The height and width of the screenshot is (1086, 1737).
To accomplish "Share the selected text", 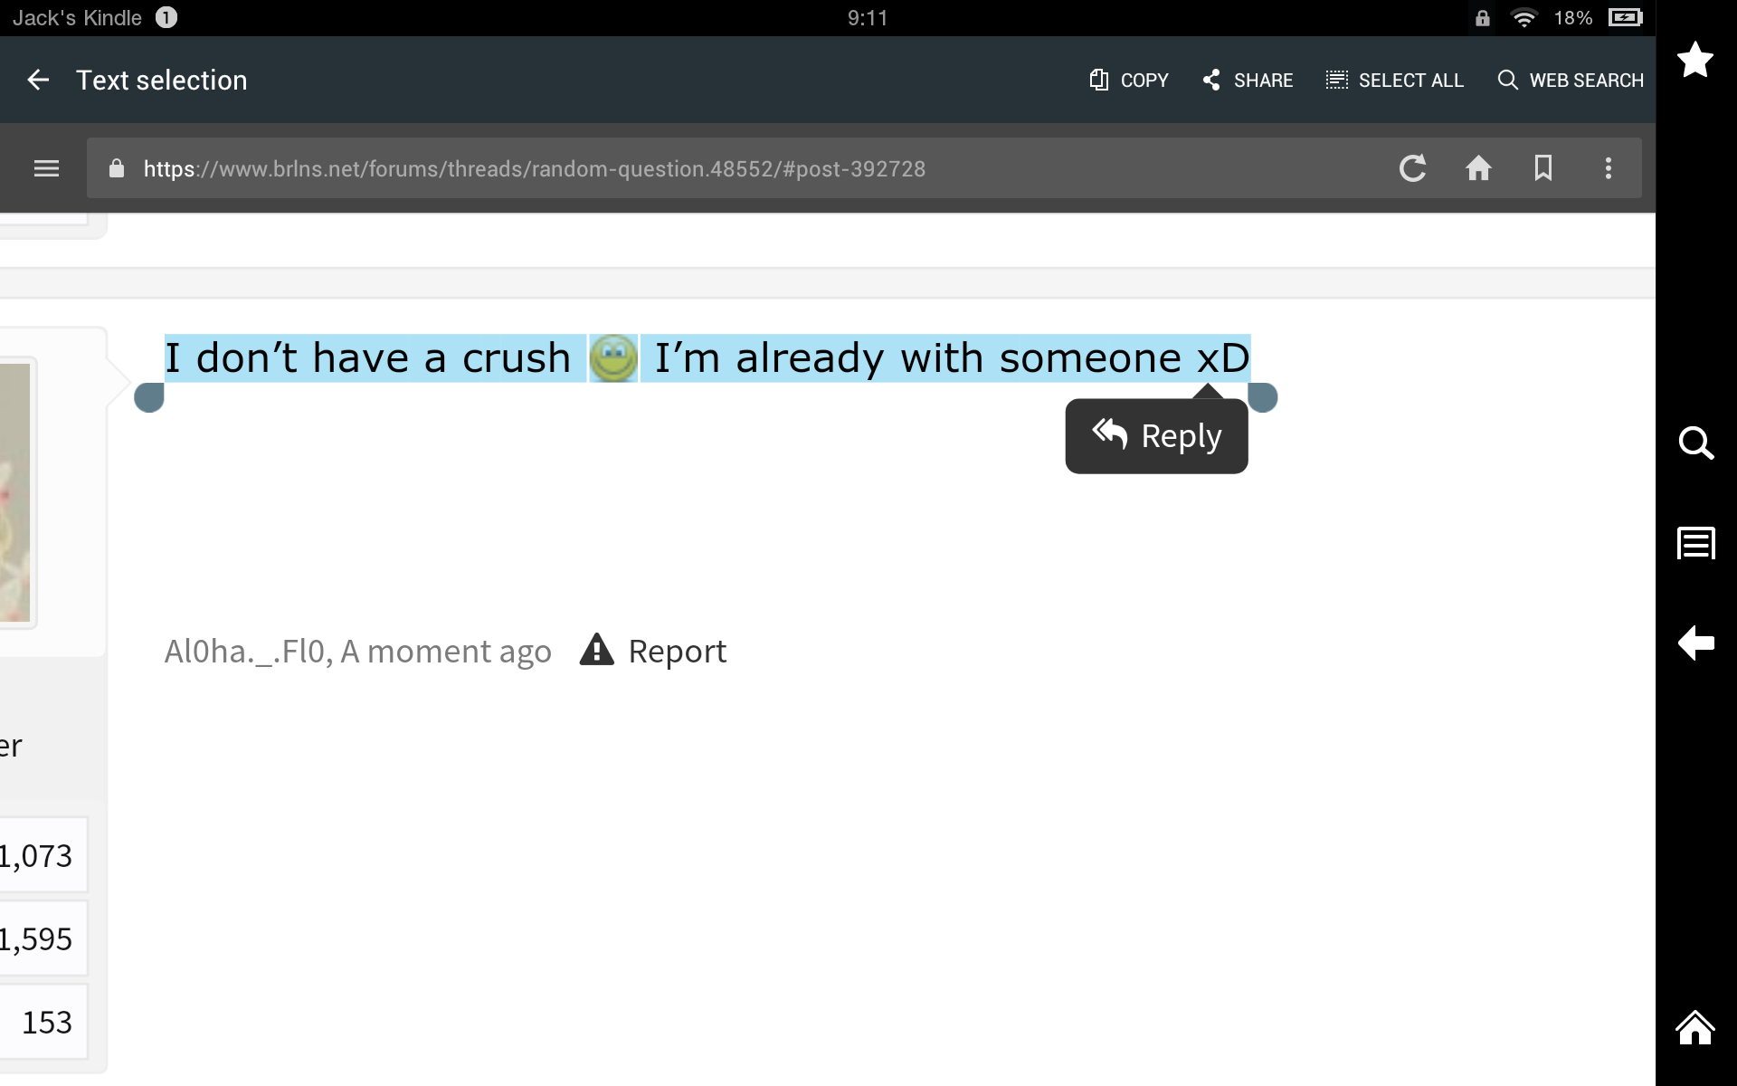I will [1248, 80].
